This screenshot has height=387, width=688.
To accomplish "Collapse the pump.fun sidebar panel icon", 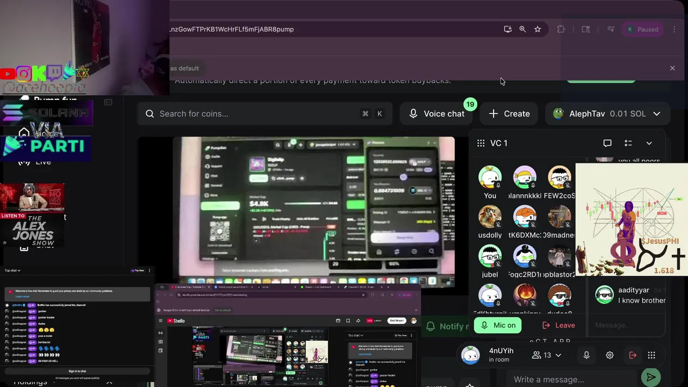I will 108,102.
